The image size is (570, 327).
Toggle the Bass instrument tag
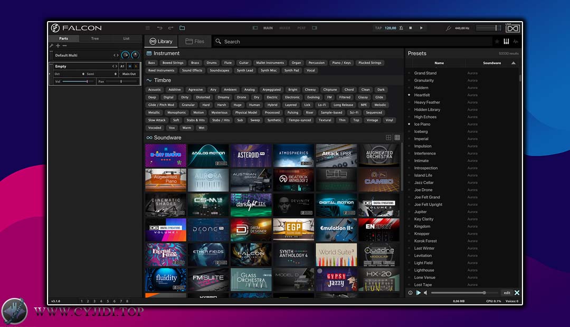point(151,63)
